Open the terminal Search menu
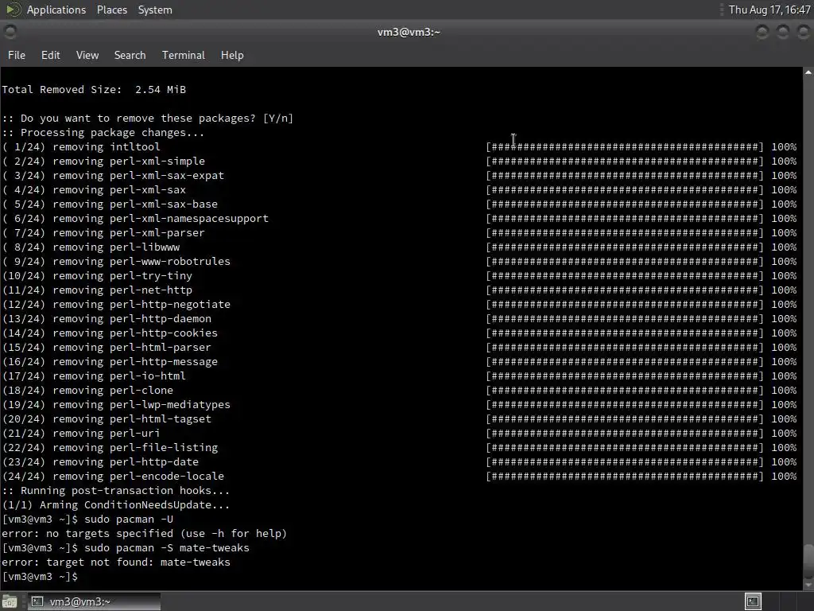The height and width of the screenshot is (611, 814). click(130, 55)
